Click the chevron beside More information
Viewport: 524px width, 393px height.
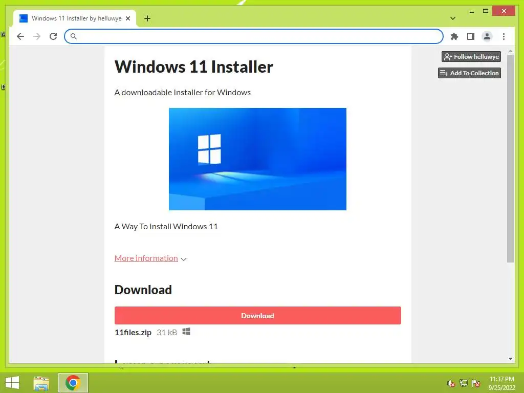click(184, 259)
